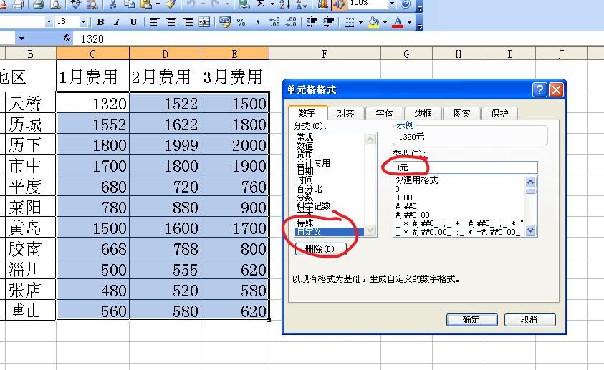Click the Print Preview icon

(x=55, y=4)
